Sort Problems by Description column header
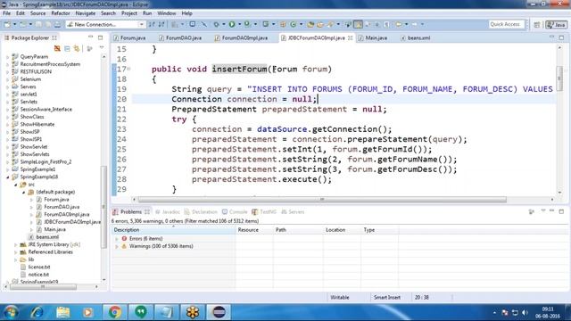Viewport: 571px width, 321px height. click(173, 230)
